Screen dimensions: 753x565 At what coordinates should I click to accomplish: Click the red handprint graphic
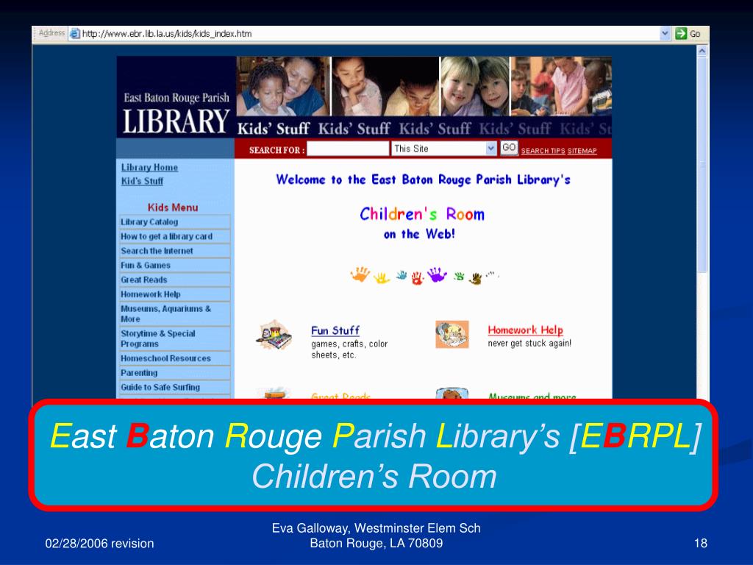click(x=417, y=278)
